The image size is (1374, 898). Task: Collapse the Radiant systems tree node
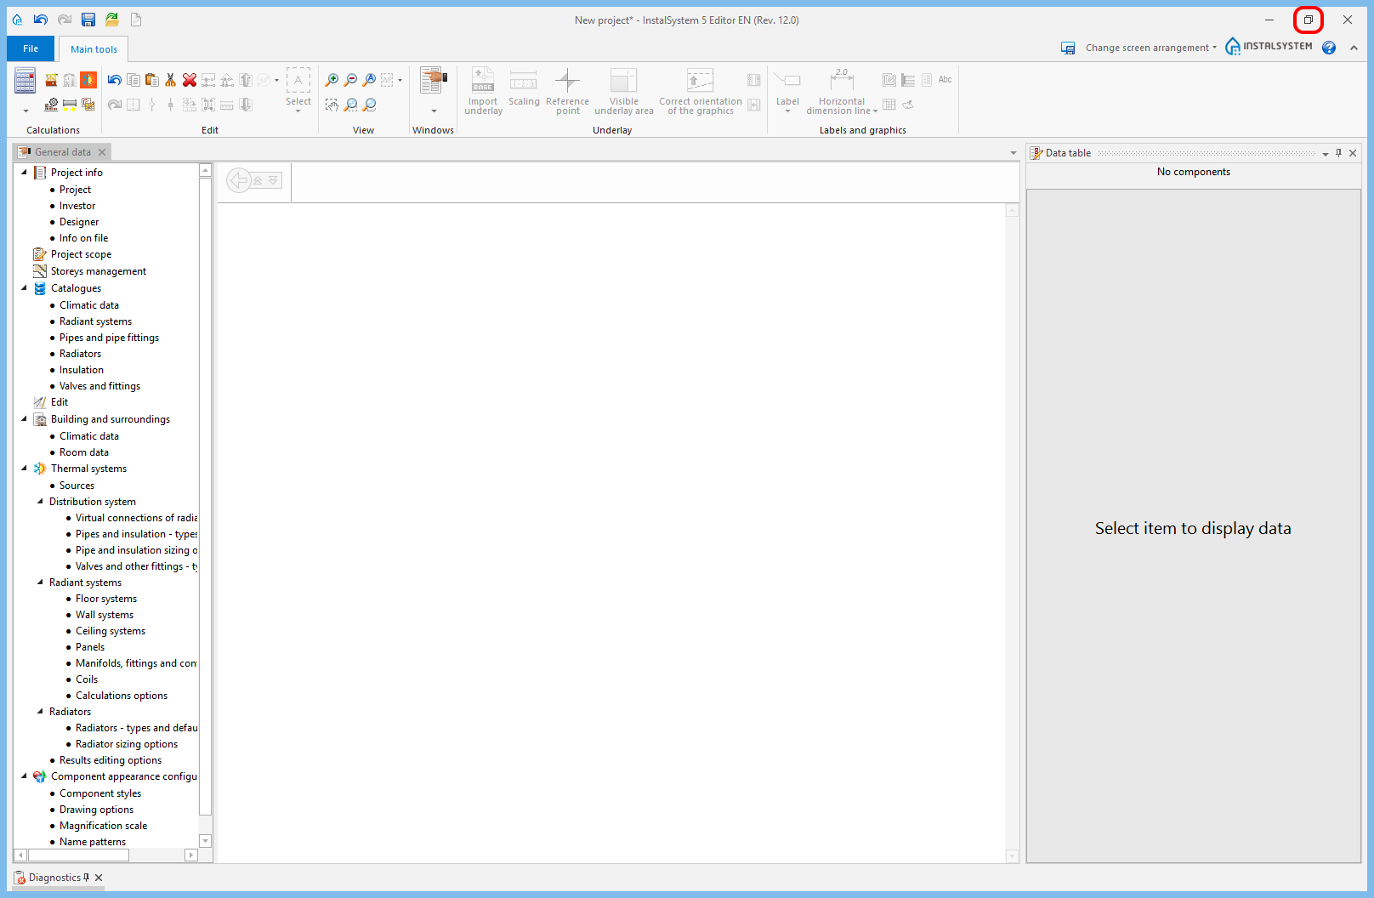(40, 583)
